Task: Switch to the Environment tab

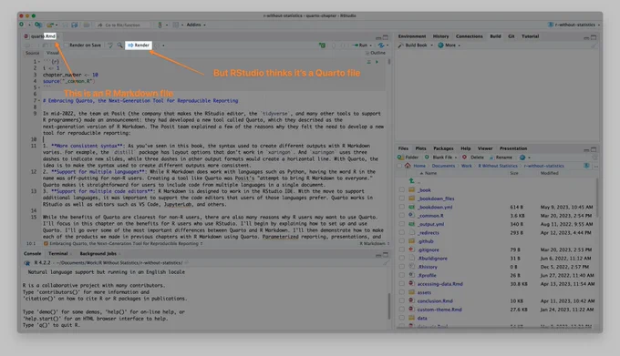Action: pos(412,36)
